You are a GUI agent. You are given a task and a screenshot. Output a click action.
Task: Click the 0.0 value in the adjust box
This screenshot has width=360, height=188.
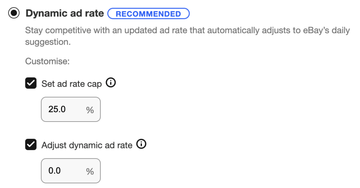55,171
